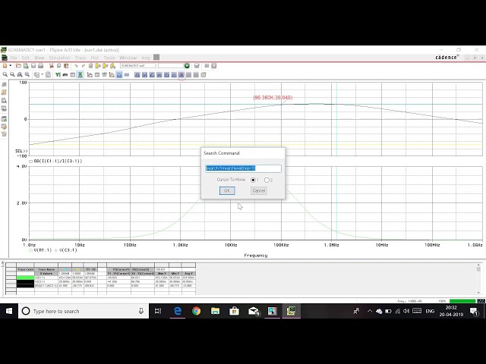Click the Cursor Slope icon
This screenshot has height=364, width=486.
click(x=152, y=74)
